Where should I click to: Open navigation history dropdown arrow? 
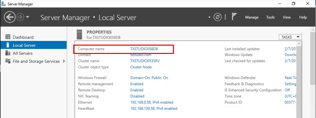pos(28,17)
